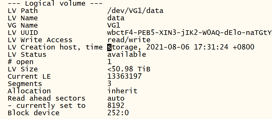This screenshot has width=272, height=119.
Task: Click the Current LE number 13363197
Action: coord(124,77)
